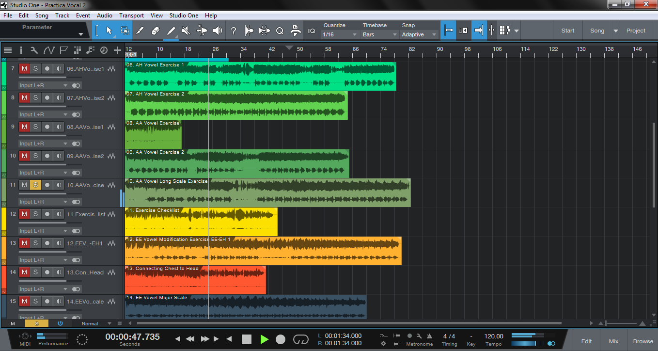Select the Mute tool
The width and height of the screenshot is (658, 351).
186,31
